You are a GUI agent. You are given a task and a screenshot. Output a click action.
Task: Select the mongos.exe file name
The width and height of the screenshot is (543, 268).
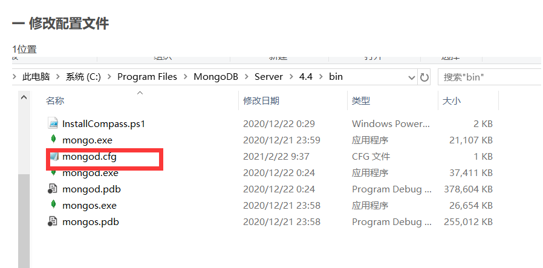(89, 205)
